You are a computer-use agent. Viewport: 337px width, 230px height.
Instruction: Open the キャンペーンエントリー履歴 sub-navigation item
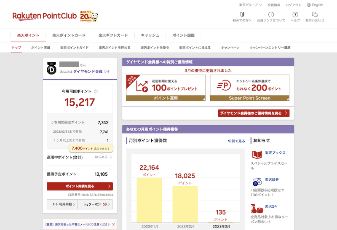(x=270, y=48)
